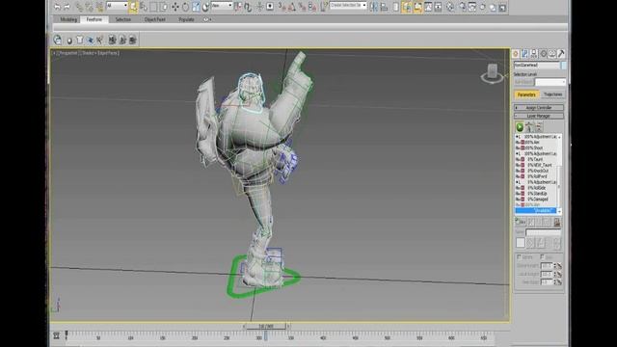Image resolution: width=617 pixels, height=347 pixels.
Task: Click the Align tool icon
Action: coord(384,7)
